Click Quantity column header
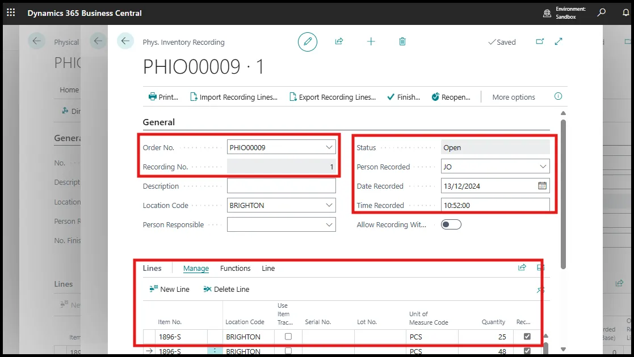Viewport: 634px width, 357px height. [x=493, y=322]
